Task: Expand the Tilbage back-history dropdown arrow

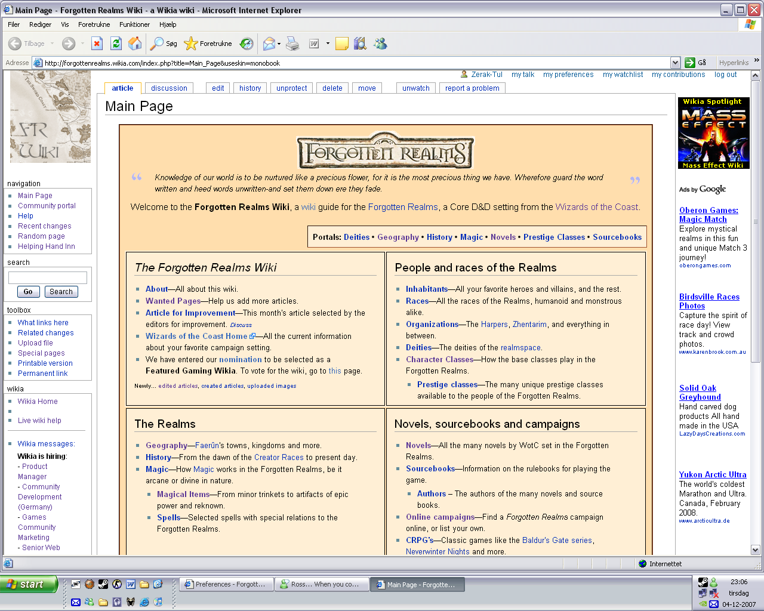Action: 52,44
